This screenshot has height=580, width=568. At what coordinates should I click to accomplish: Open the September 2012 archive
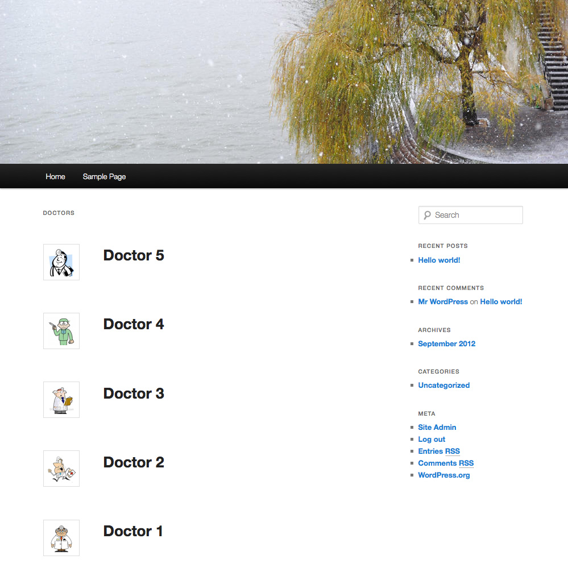tap(446, 344)
